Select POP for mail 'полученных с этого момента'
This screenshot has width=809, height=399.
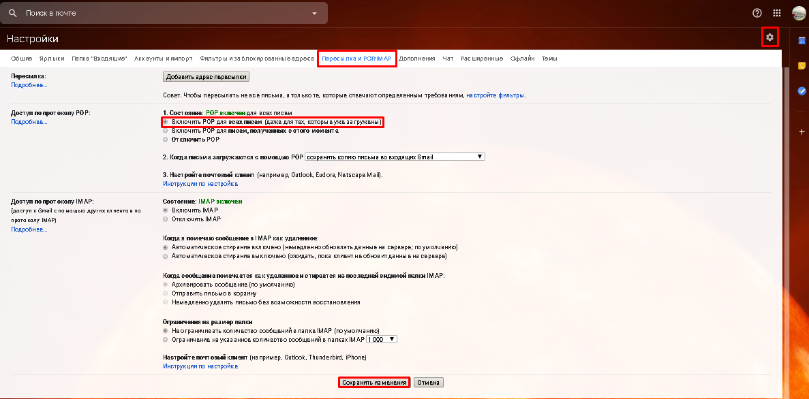point(165,131)
